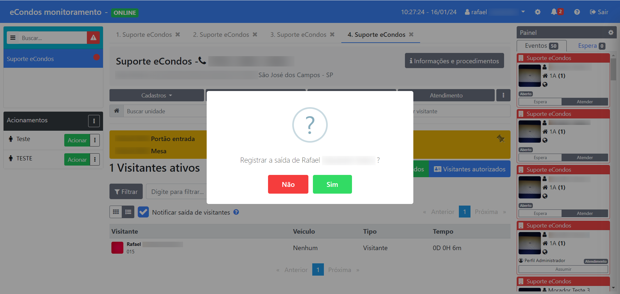Expand the rafael user dropdown

495,12
